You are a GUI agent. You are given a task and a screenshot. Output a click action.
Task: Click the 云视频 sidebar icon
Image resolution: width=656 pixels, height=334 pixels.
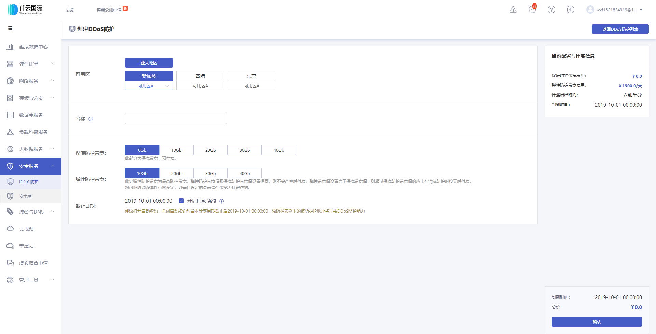coord(10,229)
